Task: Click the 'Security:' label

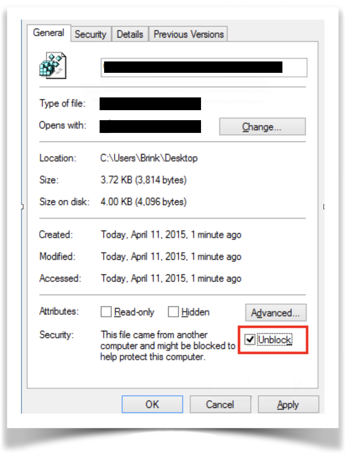Action: click(56, 335)
